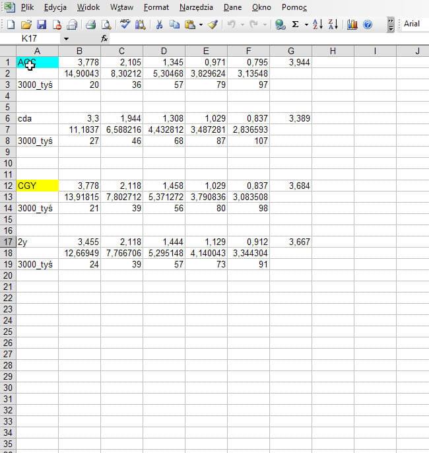Select the cyan highlighted cell A1
The width and height of the screenshot is (429, 453).
(37, 62)
